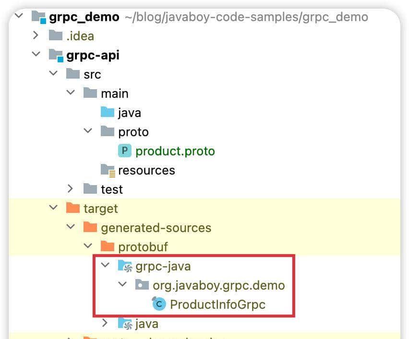The image size is (409, 339).
Task: Collapse the grpc-api module node
Action: pyautogui.click(x=36, y=55)
